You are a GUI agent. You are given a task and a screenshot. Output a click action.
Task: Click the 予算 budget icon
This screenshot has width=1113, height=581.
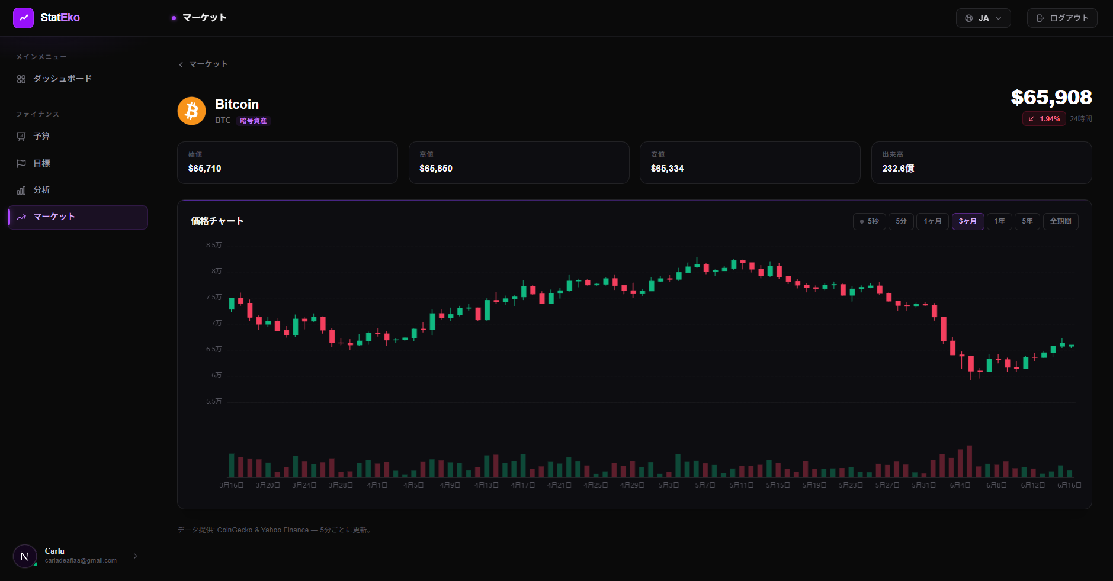(x=21, y=136)
